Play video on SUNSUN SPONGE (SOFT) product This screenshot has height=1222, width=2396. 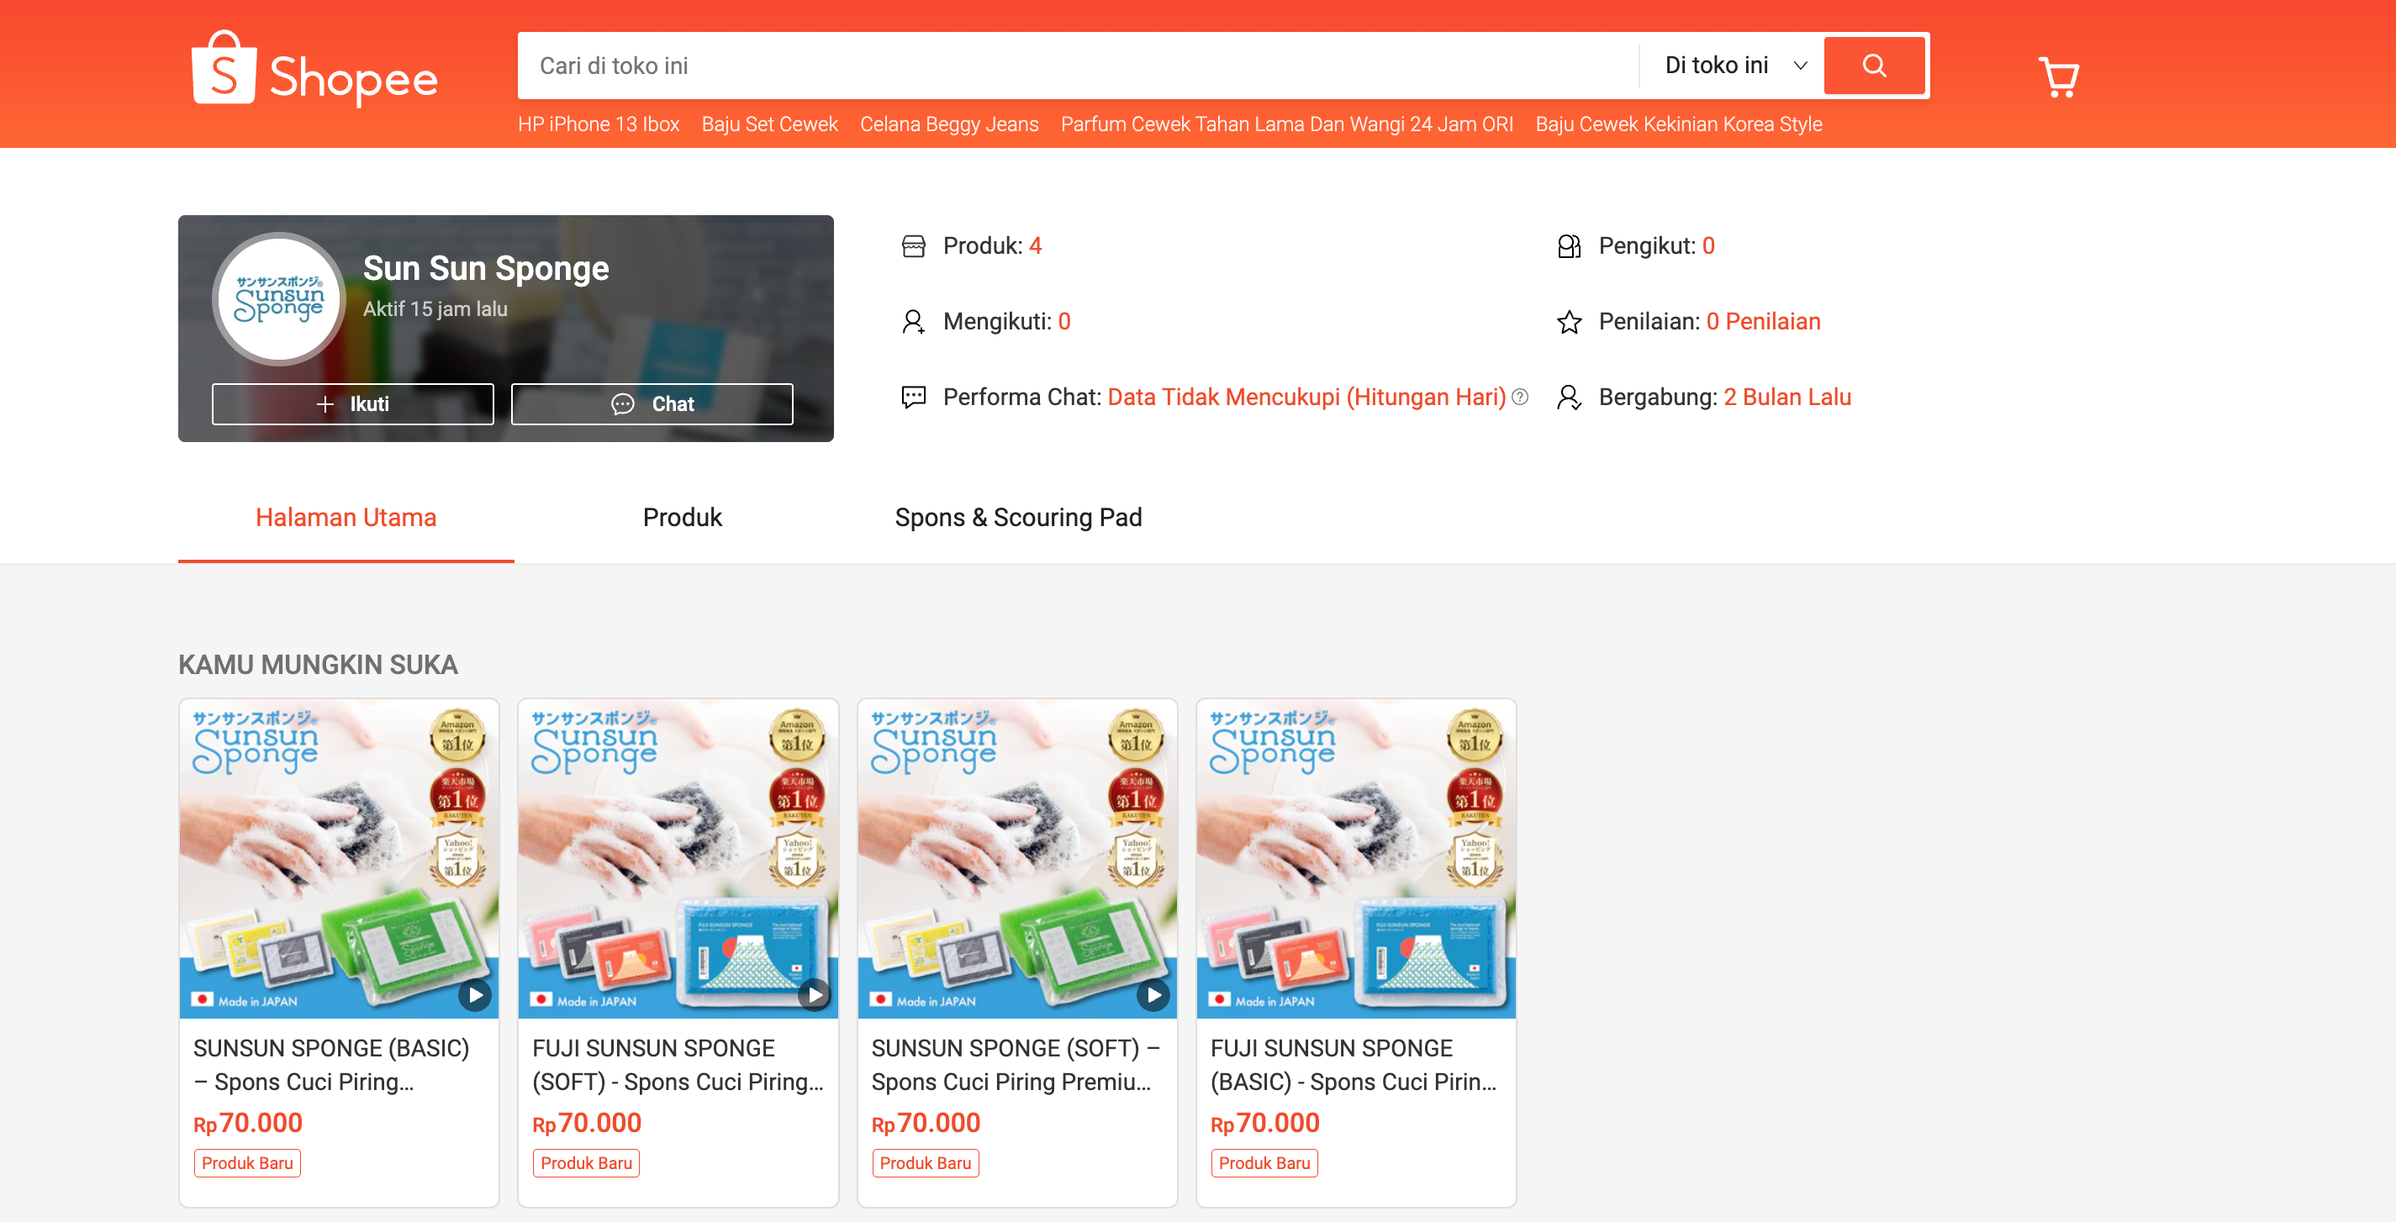1153,994
